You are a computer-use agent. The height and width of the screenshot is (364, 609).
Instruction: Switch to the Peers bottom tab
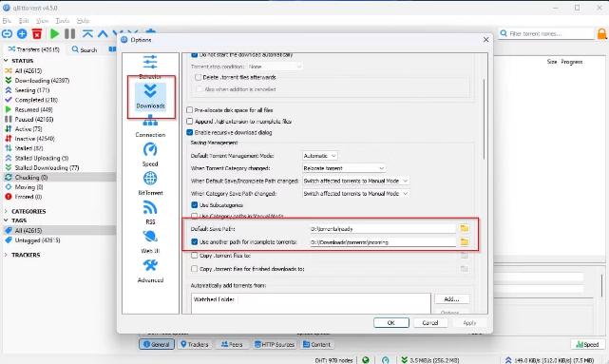click(232, 344)
